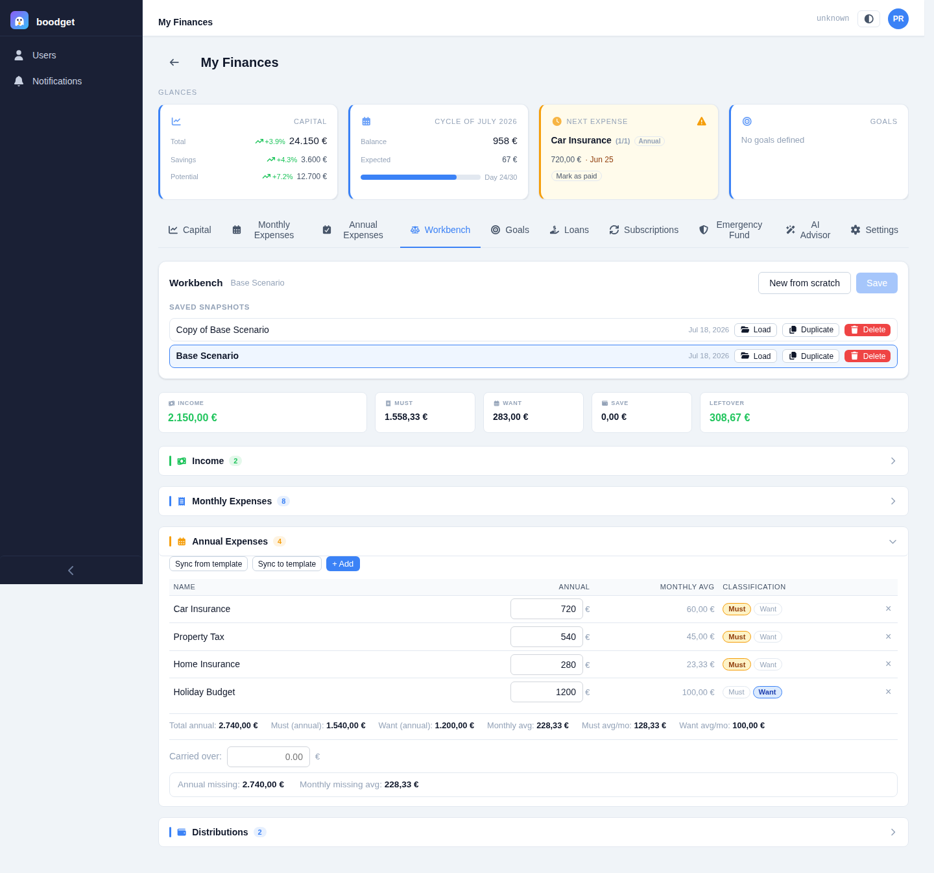Mark Car Insurance as paid
Image resolution: width=934 pixels, height=873 pixels.
(577, 176)
